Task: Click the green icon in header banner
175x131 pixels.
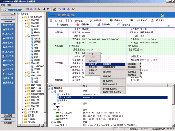Action: click(x=162, y=15)
